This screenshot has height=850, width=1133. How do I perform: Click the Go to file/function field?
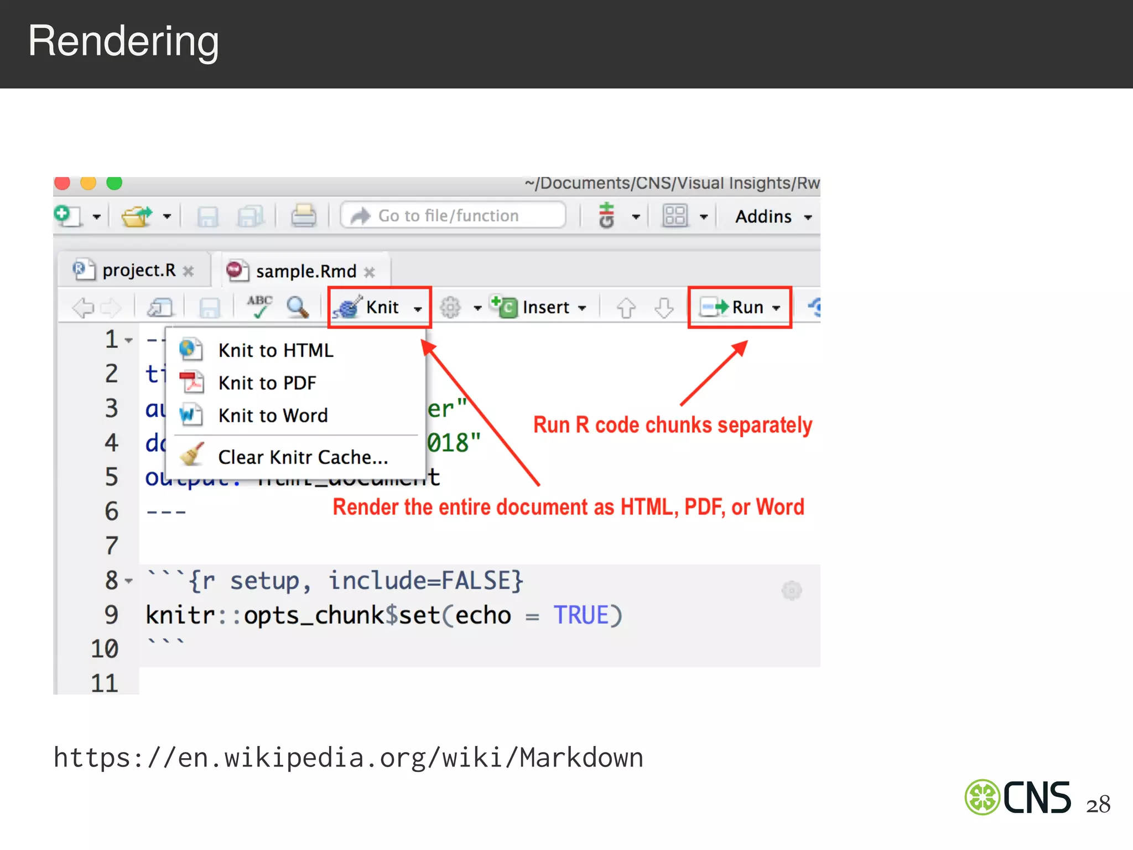[453, 215]
